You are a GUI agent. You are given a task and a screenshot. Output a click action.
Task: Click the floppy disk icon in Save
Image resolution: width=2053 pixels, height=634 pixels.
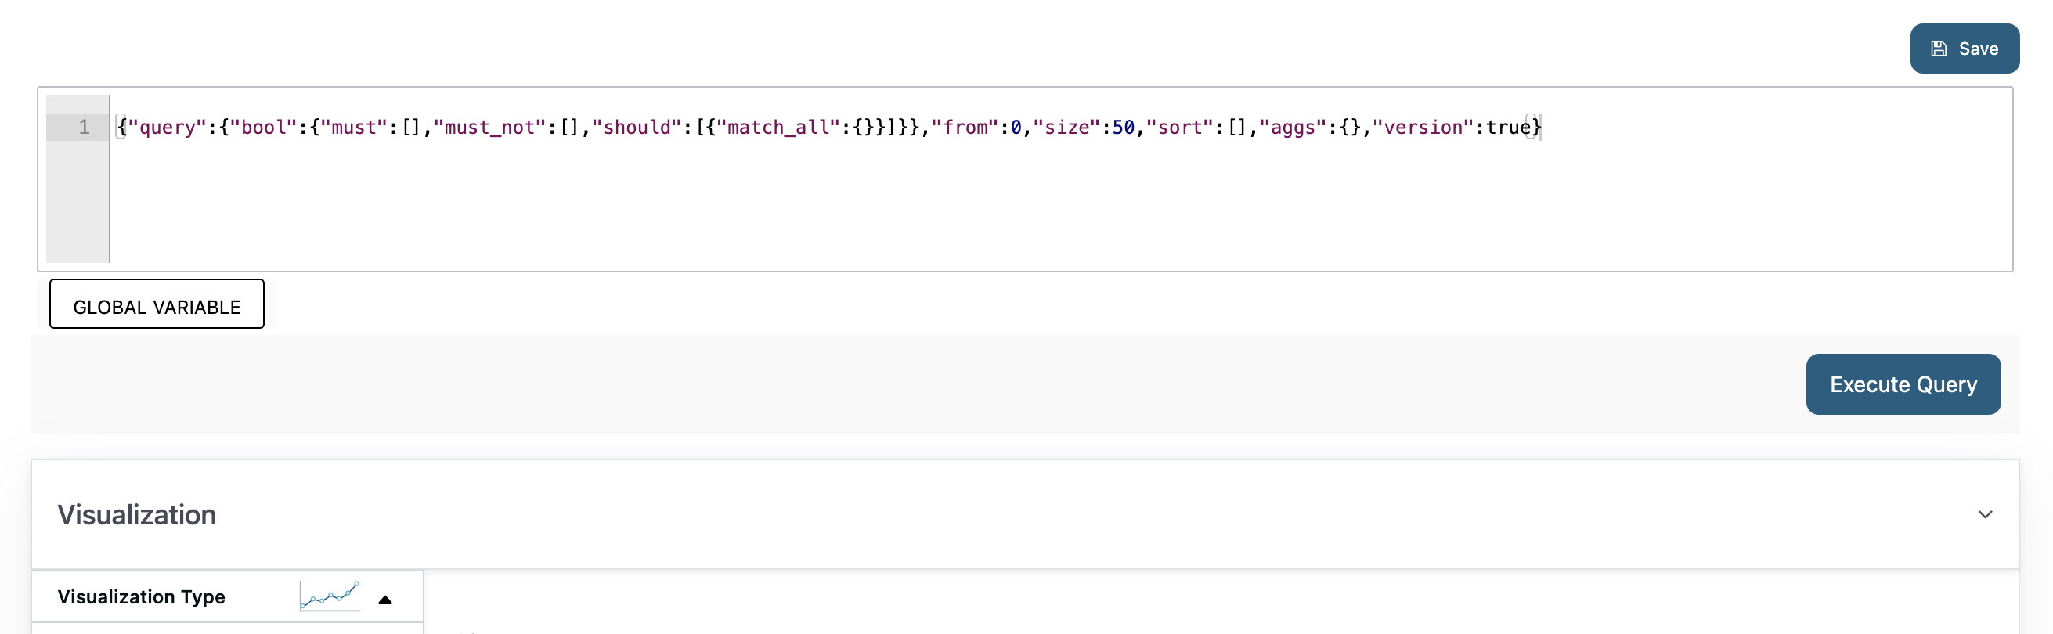tap(1938, 49)
